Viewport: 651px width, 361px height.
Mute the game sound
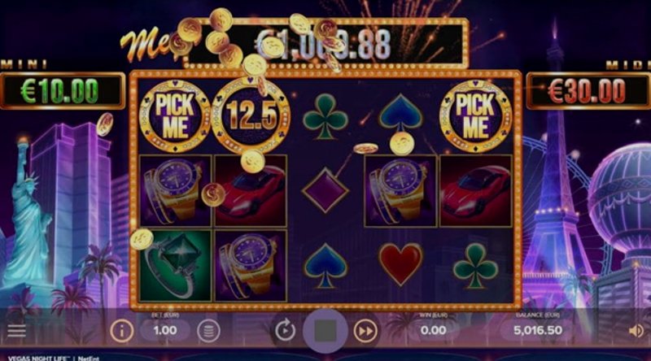point(636,331)
